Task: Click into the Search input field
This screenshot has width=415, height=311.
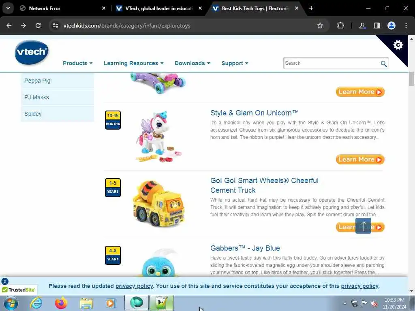Action: (332, 63)
